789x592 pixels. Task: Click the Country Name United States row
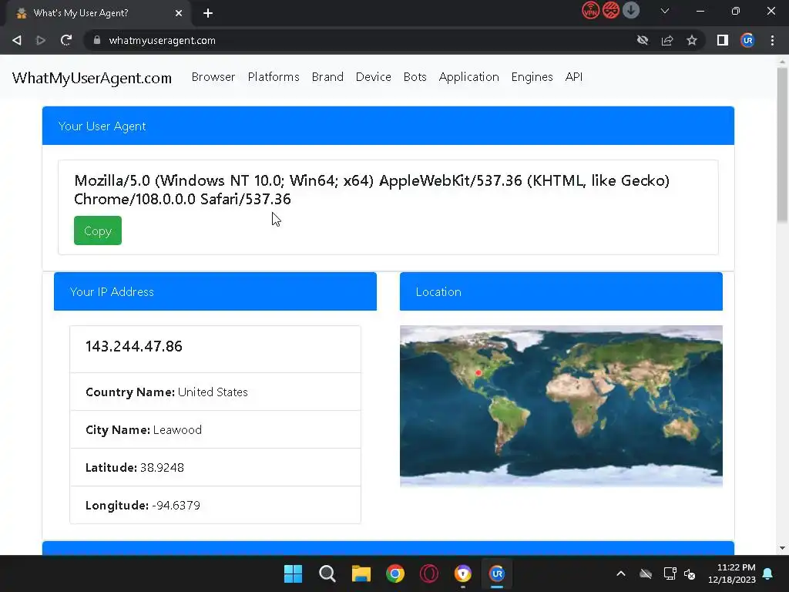216,392
